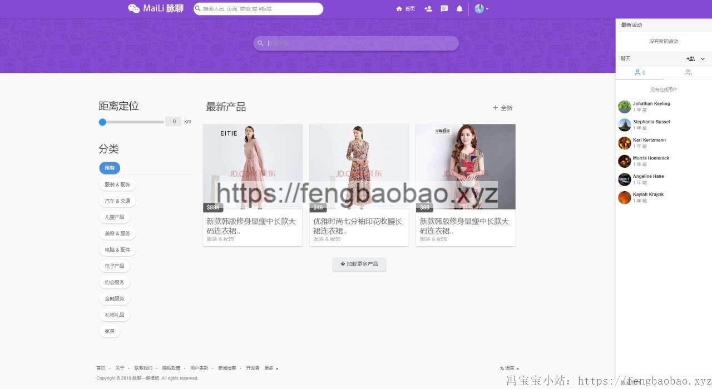Click the product search magnifier icon
712x389 pixels.
[260, 43]
